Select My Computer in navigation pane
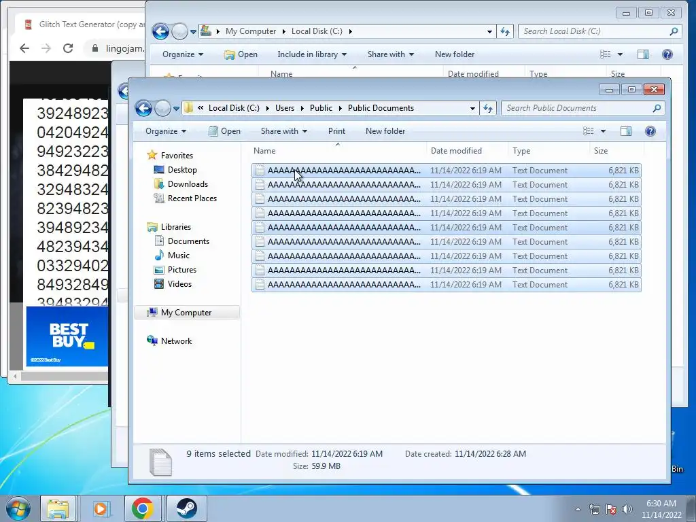The width and height of the screenshot is (696, 522). 186,313
